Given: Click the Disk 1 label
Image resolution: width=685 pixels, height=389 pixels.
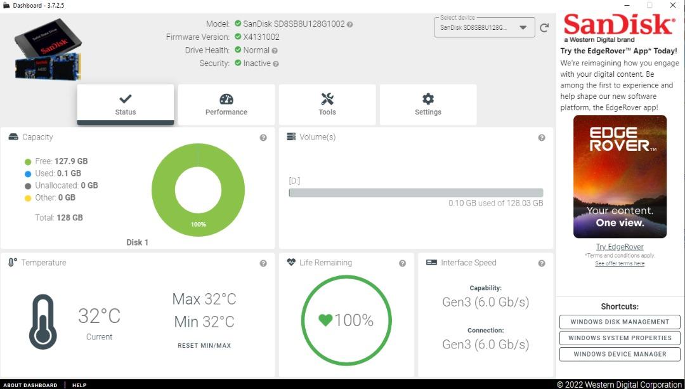Looking at the screenshot, I should tap(137, 242).
